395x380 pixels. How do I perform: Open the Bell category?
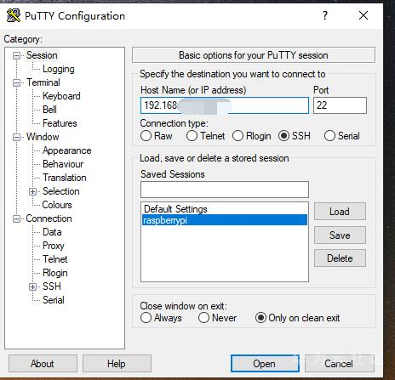[49, 110]
